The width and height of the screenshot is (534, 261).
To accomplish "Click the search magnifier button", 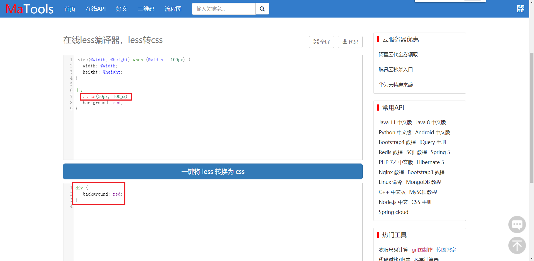I will click(x=262, y=9).
